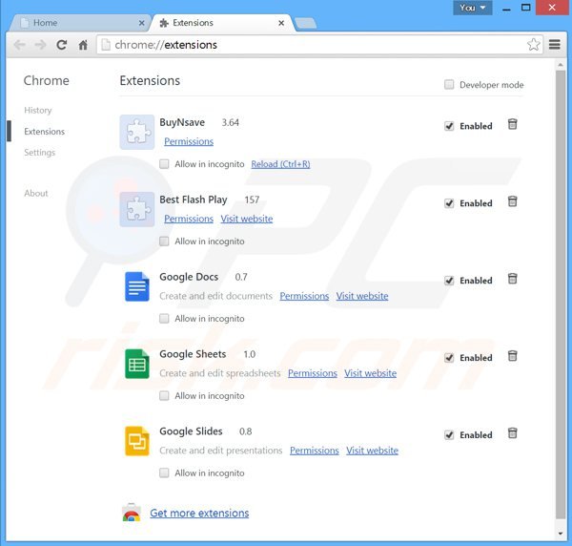Click Reload (Ctrl+R) link
The image size is (572, 546).
(280, 164)
